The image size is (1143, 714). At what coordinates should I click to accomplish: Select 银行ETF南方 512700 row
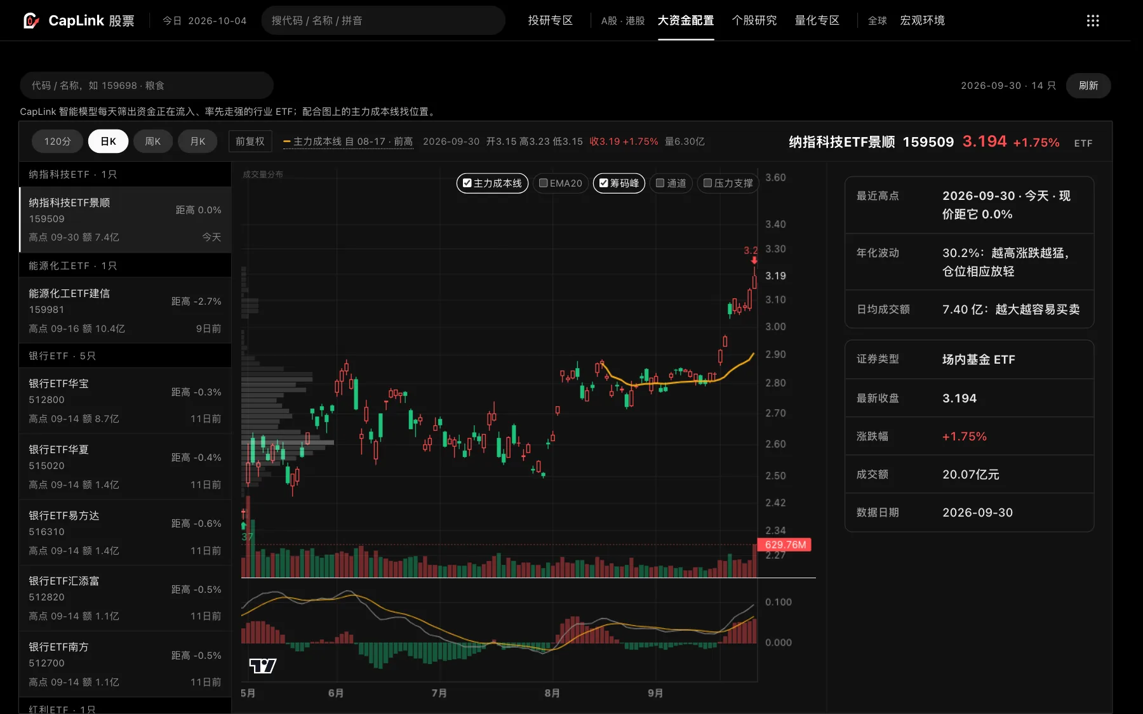[x=125, y=664]
